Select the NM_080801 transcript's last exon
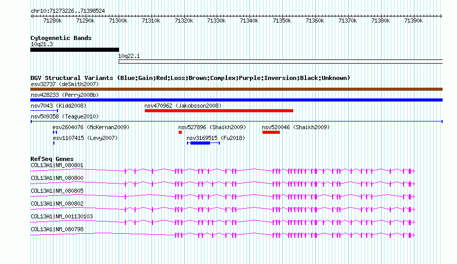This screenshot has height=264, width=457. coord(410,171)
